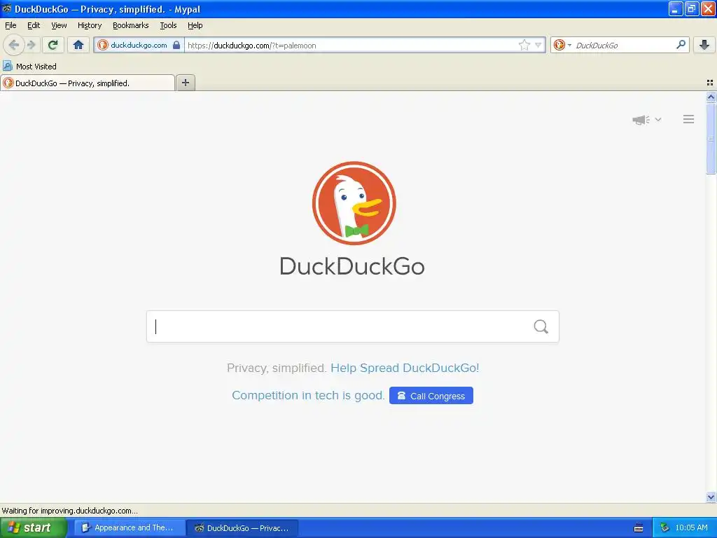Click the megaphone icon on DuckDuckGo page

[641, 120]
